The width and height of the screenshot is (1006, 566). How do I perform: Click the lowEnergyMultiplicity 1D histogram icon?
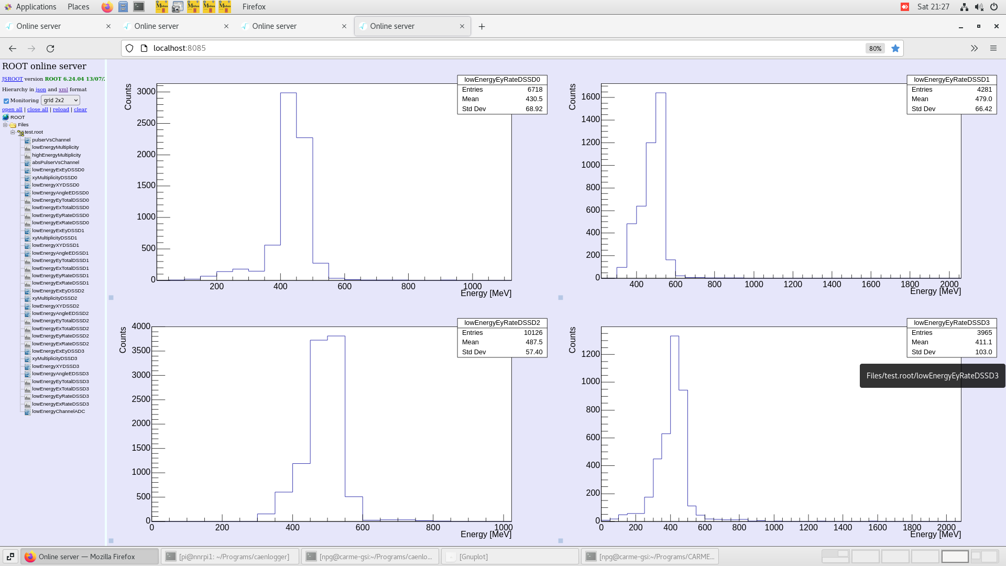(x=28, y=148)
